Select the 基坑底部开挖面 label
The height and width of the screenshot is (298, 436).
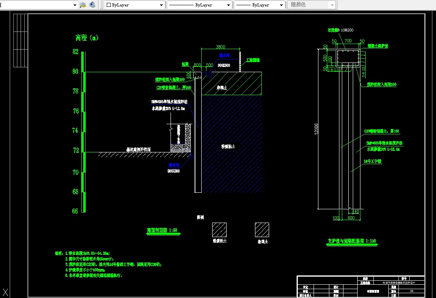click(x=139, y=150)
